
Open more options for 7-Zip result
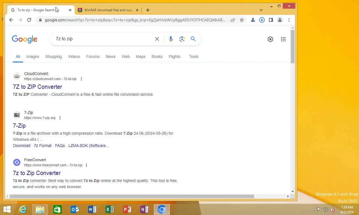(60, 118)
